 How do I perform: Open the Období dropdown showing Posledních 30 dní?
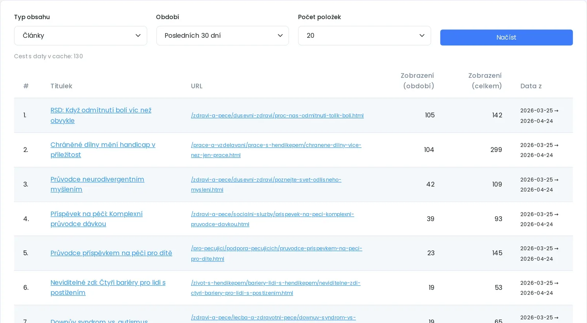click(x=222, y=36)
